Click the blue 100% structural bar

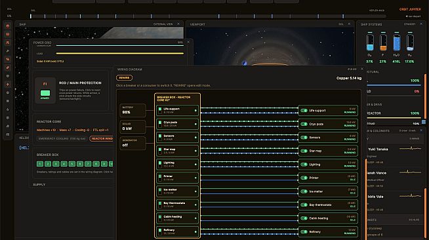click(x=393, y=85)
